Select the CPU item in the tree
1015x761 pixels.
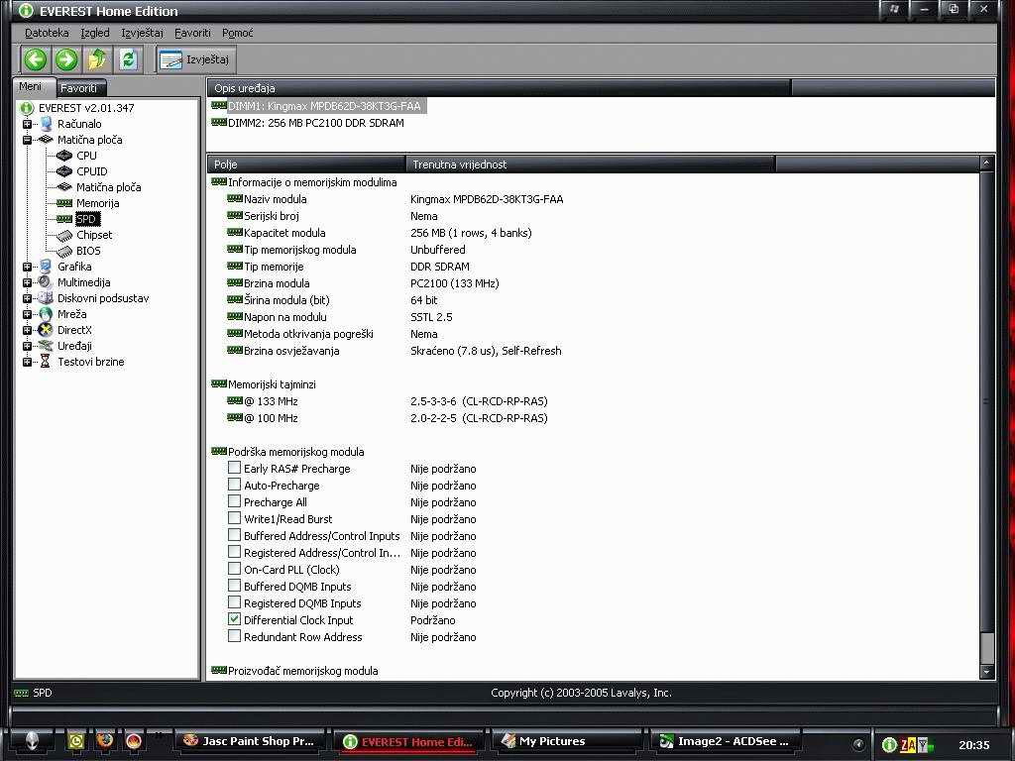86,156
